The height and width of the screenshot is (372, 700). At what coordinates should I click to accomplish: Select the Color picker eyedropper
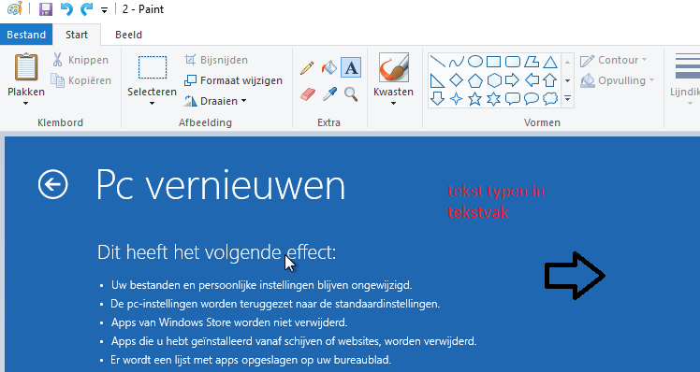tap(329, 94)
